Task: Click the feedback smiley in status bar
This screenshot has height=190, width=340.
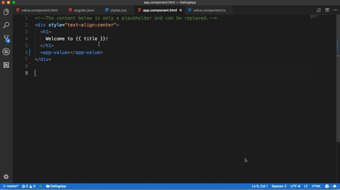Action: click(x=327, y=186)
